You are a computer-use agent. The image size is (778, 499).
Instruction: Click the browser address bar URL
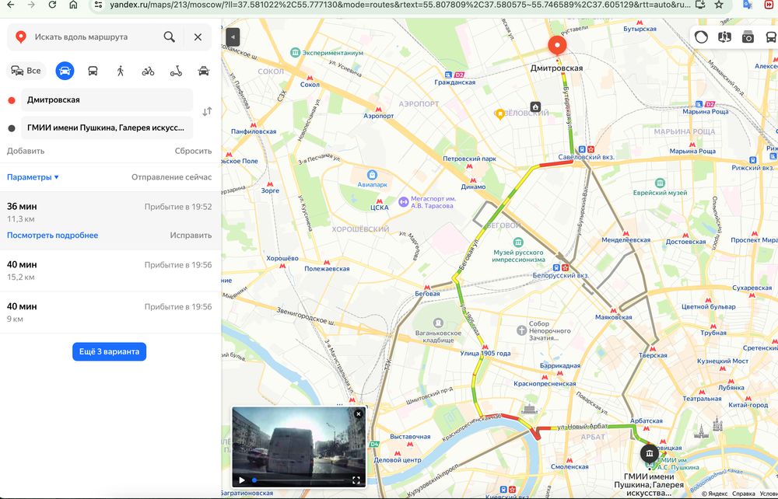point(399,5)
